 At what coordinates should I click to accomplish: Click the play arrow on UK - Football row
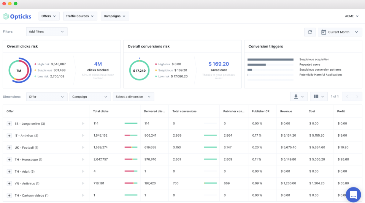click(x=83, y=148)
